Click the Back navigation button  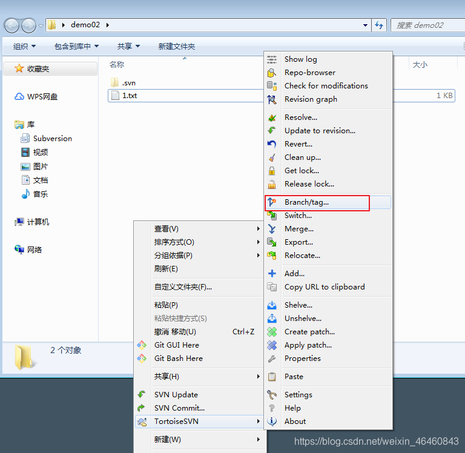click(12, 25)
